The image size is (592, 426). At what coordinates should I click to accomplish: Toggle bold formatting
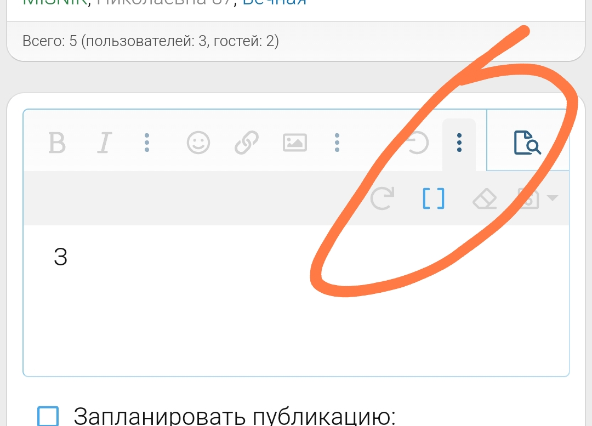(58, 143)
